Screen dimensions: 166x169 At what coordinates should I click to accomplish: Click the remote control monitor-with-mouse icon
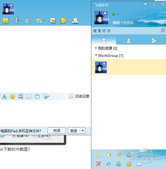click(39, 21)
